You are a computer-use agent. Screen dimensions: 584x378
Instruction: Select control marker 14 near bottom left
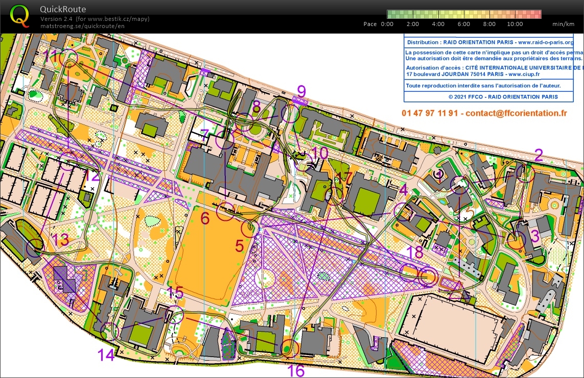tap(110, 332)
